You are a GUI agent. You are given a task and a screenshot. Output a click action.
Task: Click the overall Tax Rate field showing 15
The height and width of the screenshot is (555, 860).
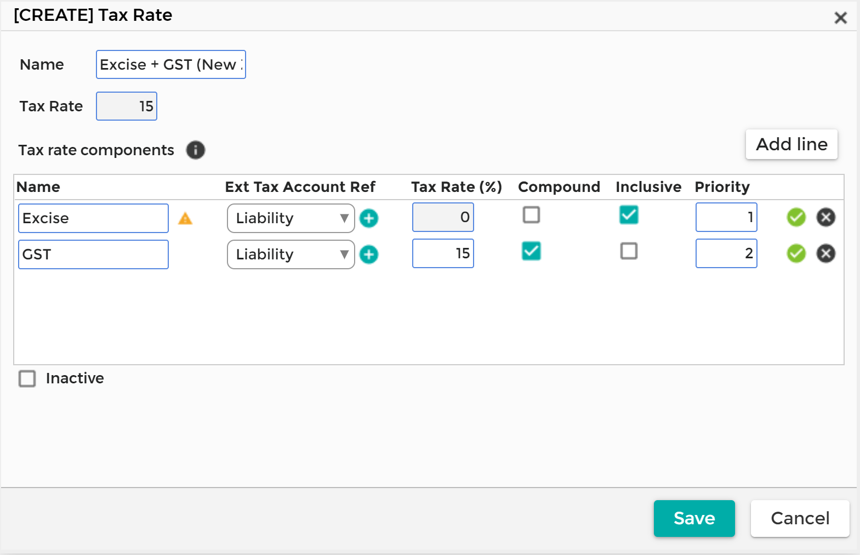[127, 106]
